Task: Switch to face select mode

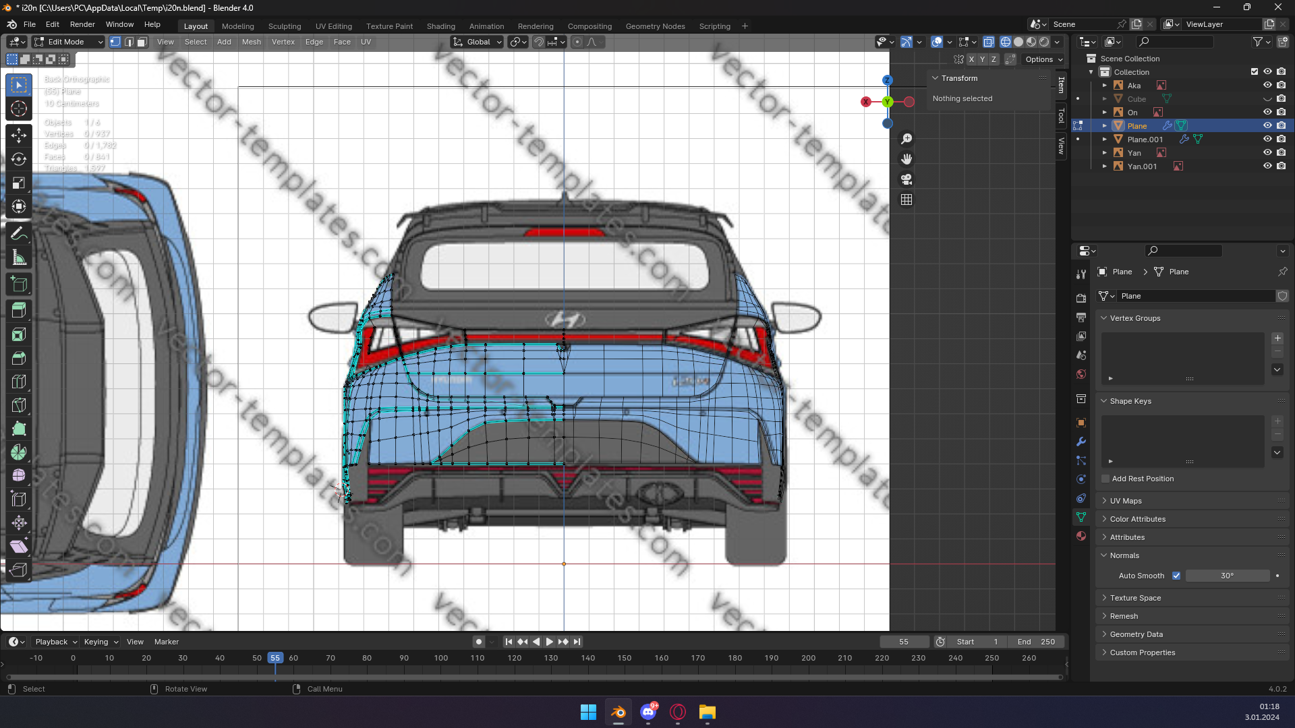Action: pyautogui.click(x=142, y=42)
